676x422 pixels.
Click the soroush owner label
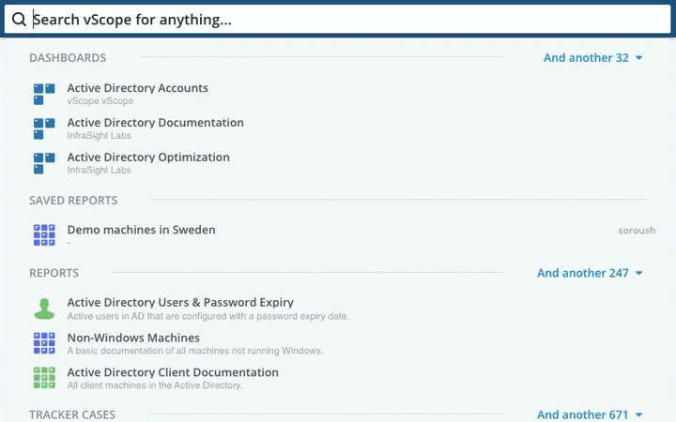tap(637, 231)
